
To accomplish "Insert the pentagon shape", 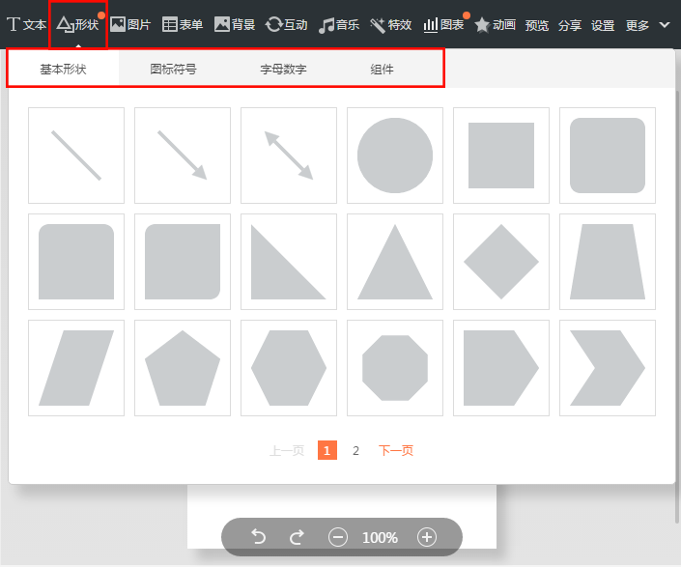I will 183,368.
